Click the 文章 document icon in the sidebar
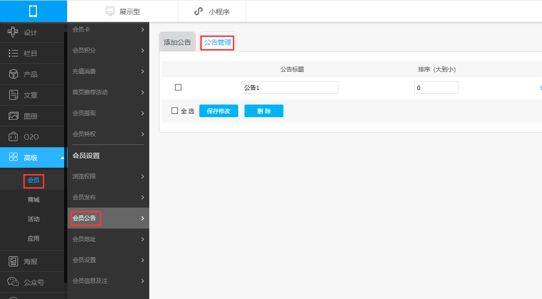 (x=13, y=95)
